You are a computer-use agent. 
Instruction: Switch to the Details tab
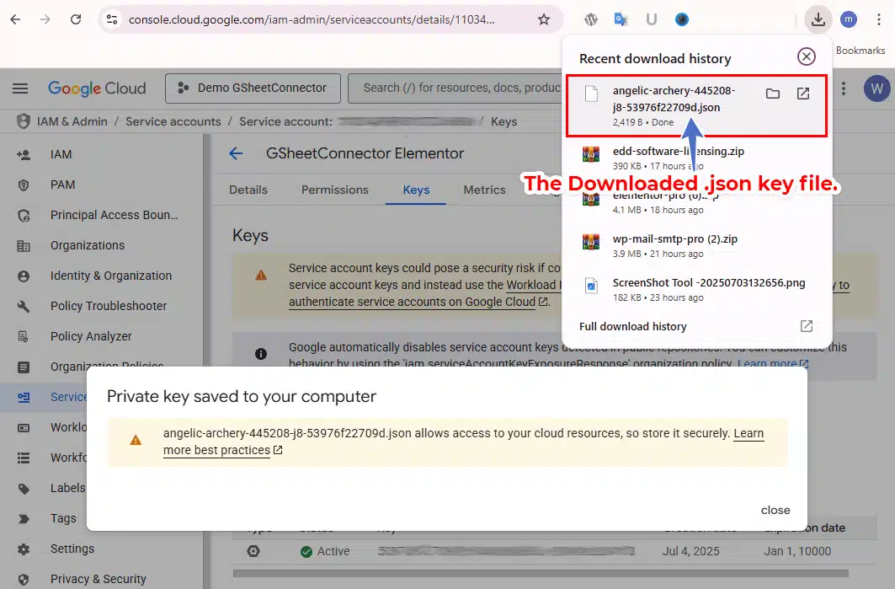248,190
